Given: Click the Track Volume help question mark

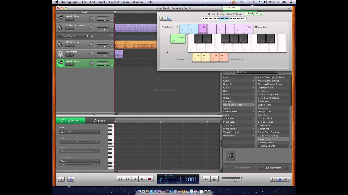Looking at the screenshot, I should [x=92, y=36].
